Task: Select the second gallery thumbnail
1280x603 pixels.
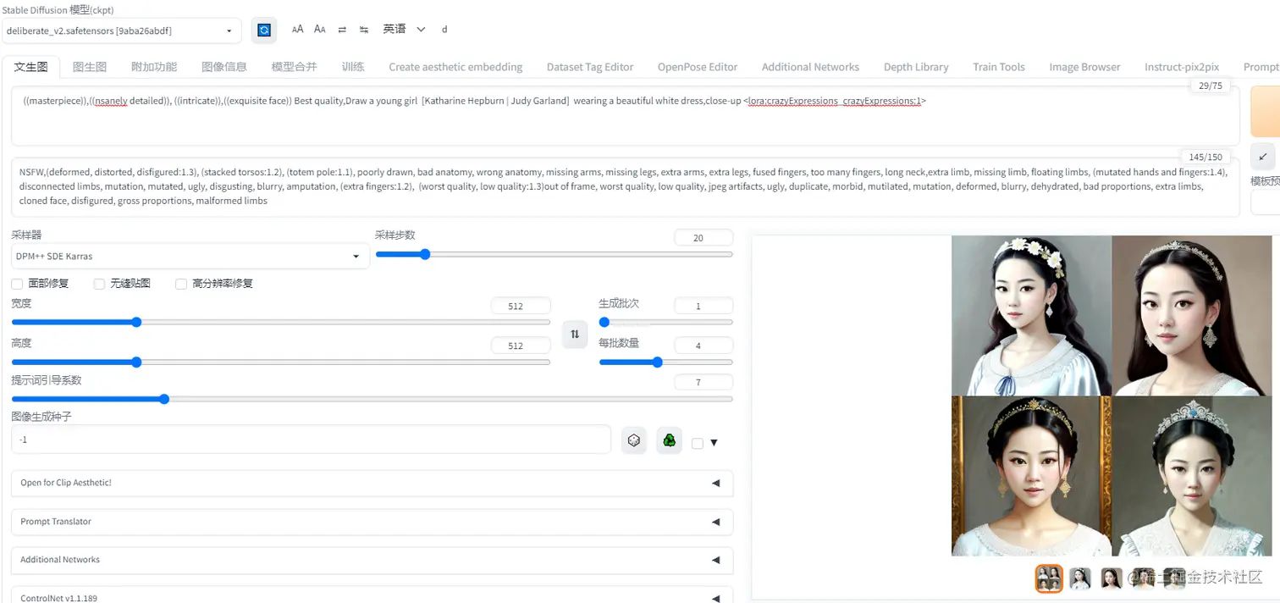Action: pyautogui.click(x=1080, y=578)
